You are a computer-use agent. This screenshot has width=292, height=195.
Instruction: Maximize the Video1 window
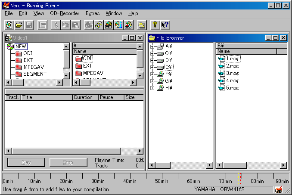point(132,38)
